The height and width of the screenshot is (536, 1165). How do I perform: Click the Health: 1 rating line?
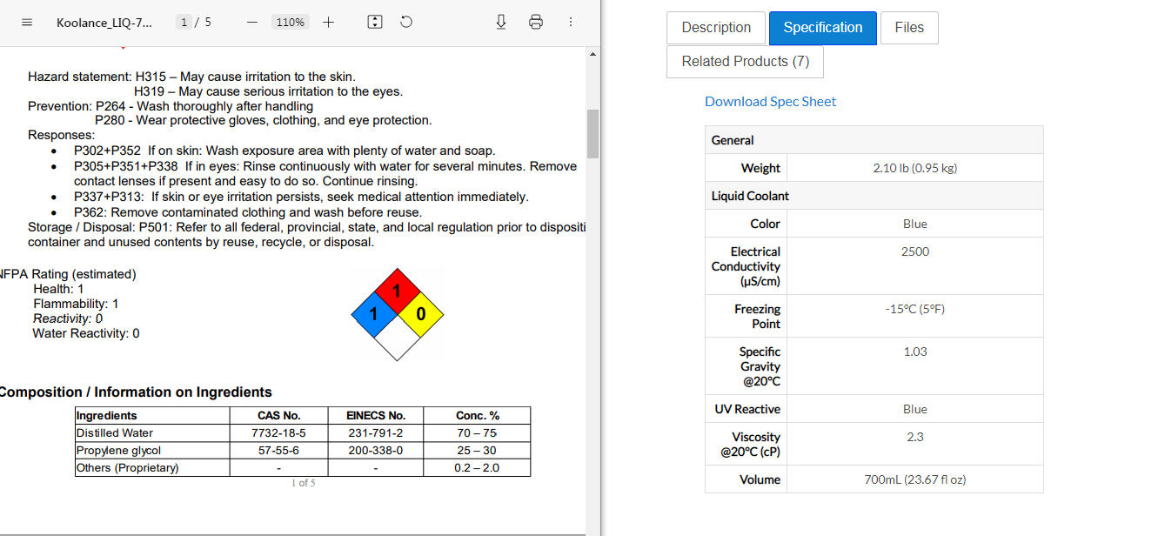point(59,289)
